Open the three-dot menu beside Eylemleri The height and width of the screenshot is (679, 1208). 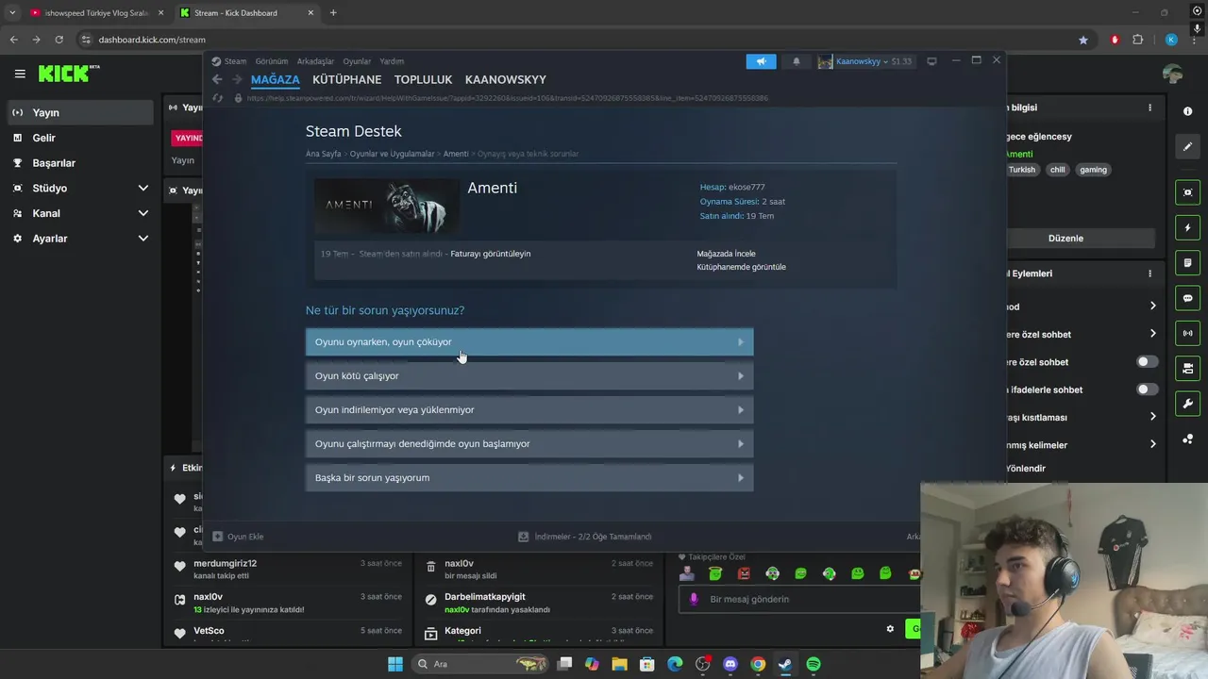tap(1149, 273)
